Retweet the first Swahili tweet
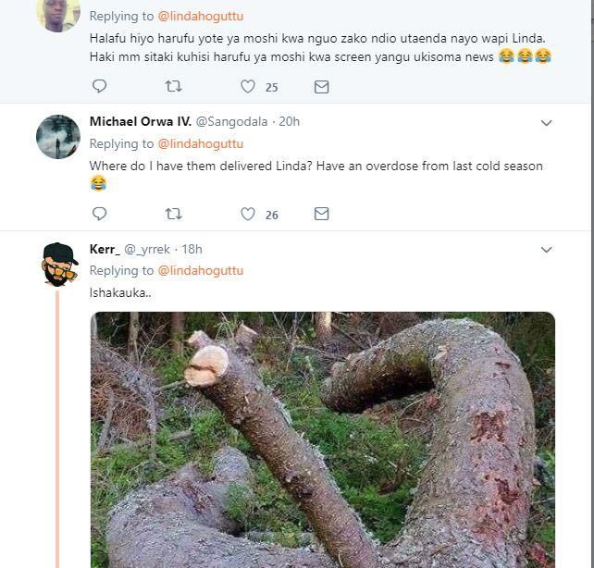 tap(173, 86)
